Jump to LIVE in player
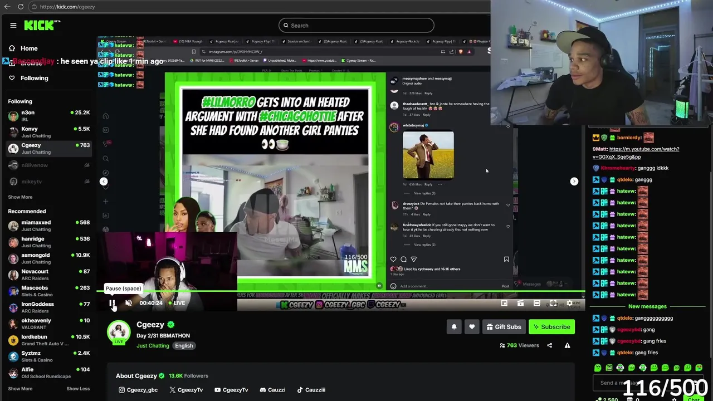 (x=177, y=303)
